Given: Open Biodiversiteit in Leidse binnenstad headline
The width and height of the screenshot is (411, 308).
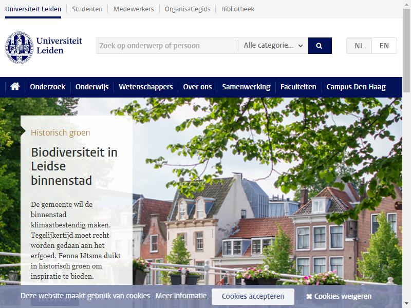Looking at the screenshot, I should coord(74,166).
